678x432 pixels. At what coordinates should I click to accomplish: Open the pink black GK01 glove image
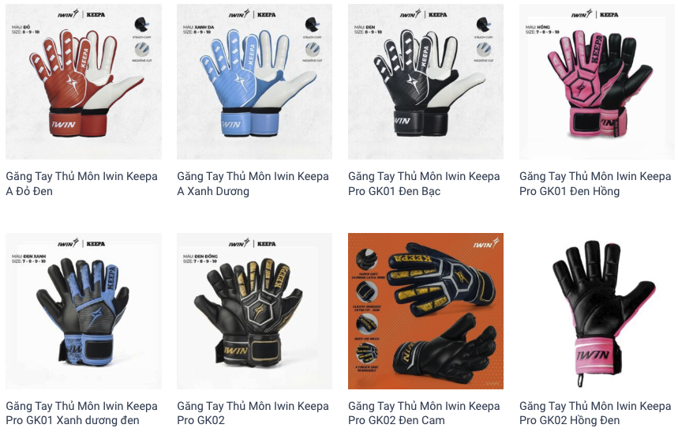[597, 82]
